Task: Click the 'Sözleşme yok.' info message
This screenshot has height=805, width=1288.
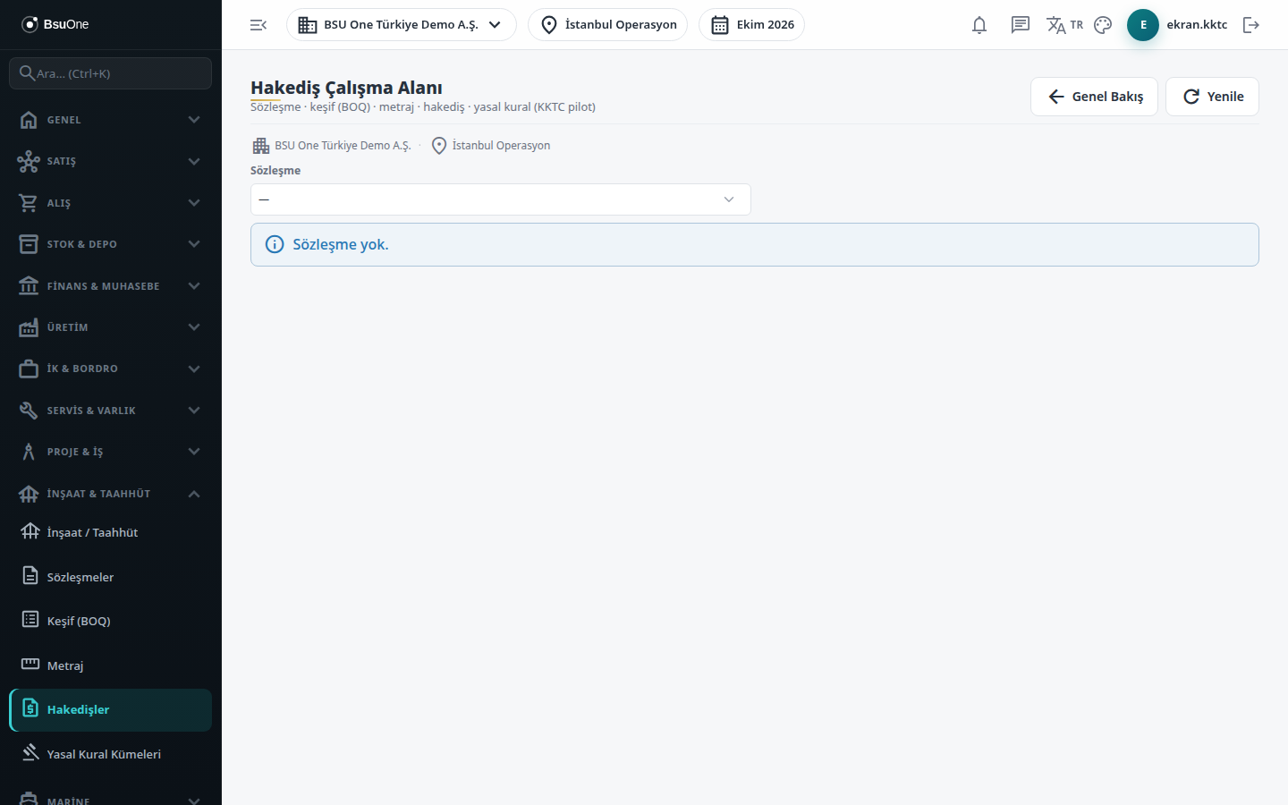Action: pyautogui.click(x=755, y=245)
